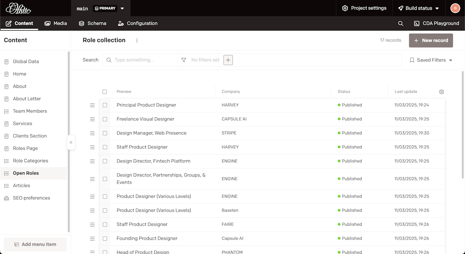Open Role collection three-dot options menu
The image size is (465, 254).
[137, 41]
